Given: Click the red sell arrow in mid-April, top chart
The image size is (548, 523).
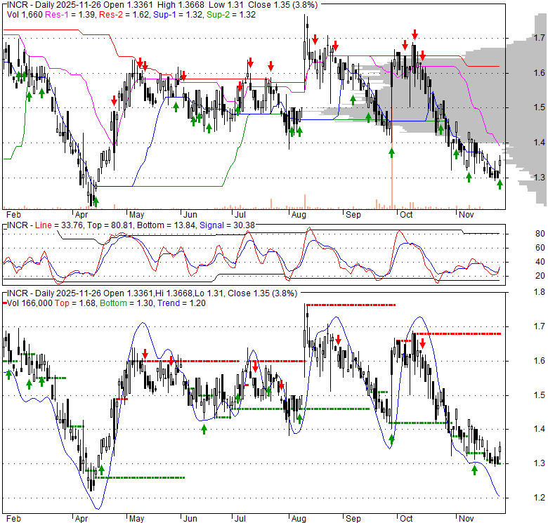Looking at the screenshot, I should [x=115, y=100].
